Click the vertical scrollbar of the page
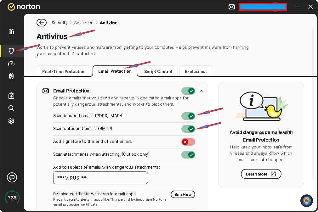The image size is (318, 212). [x=313, y=104]
